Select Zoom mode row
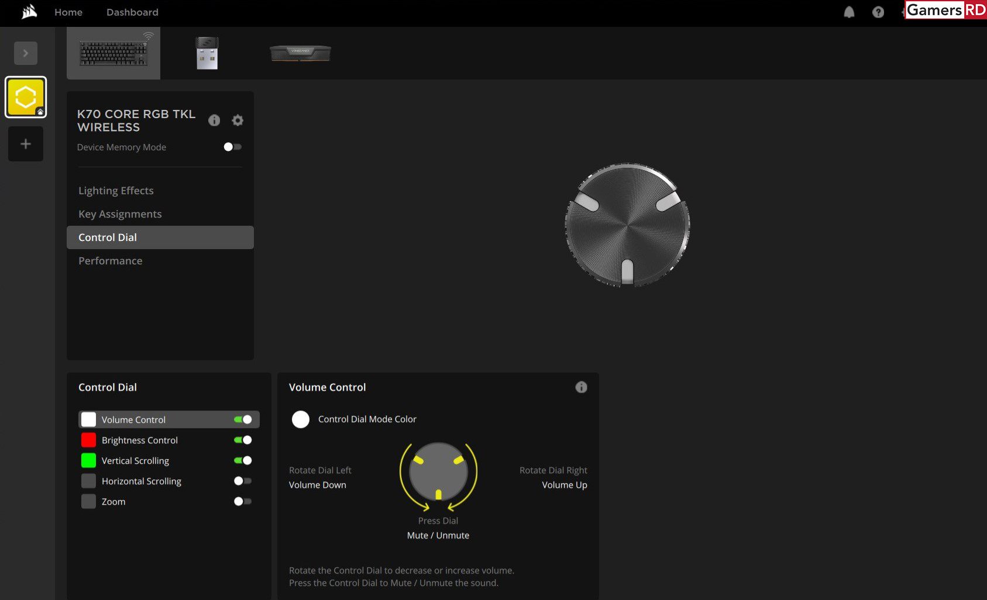Screen dimensions: 987x600 [169, 501]
